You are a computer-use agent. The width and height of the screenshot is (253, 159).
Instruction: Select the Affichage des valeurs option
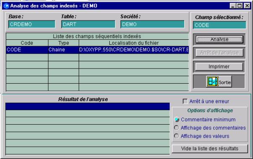176,136
